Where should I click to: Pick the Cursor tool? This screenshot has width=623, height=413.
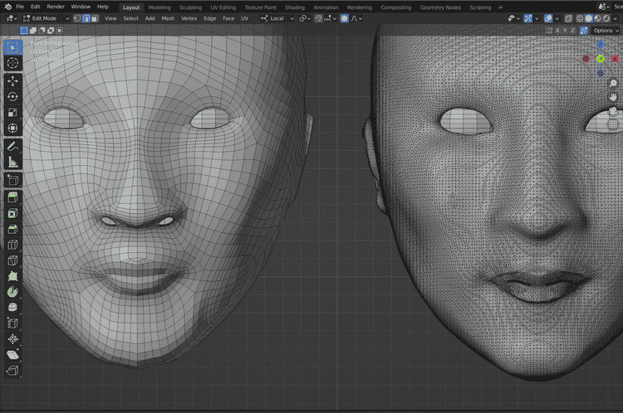(x=12, y=62)
